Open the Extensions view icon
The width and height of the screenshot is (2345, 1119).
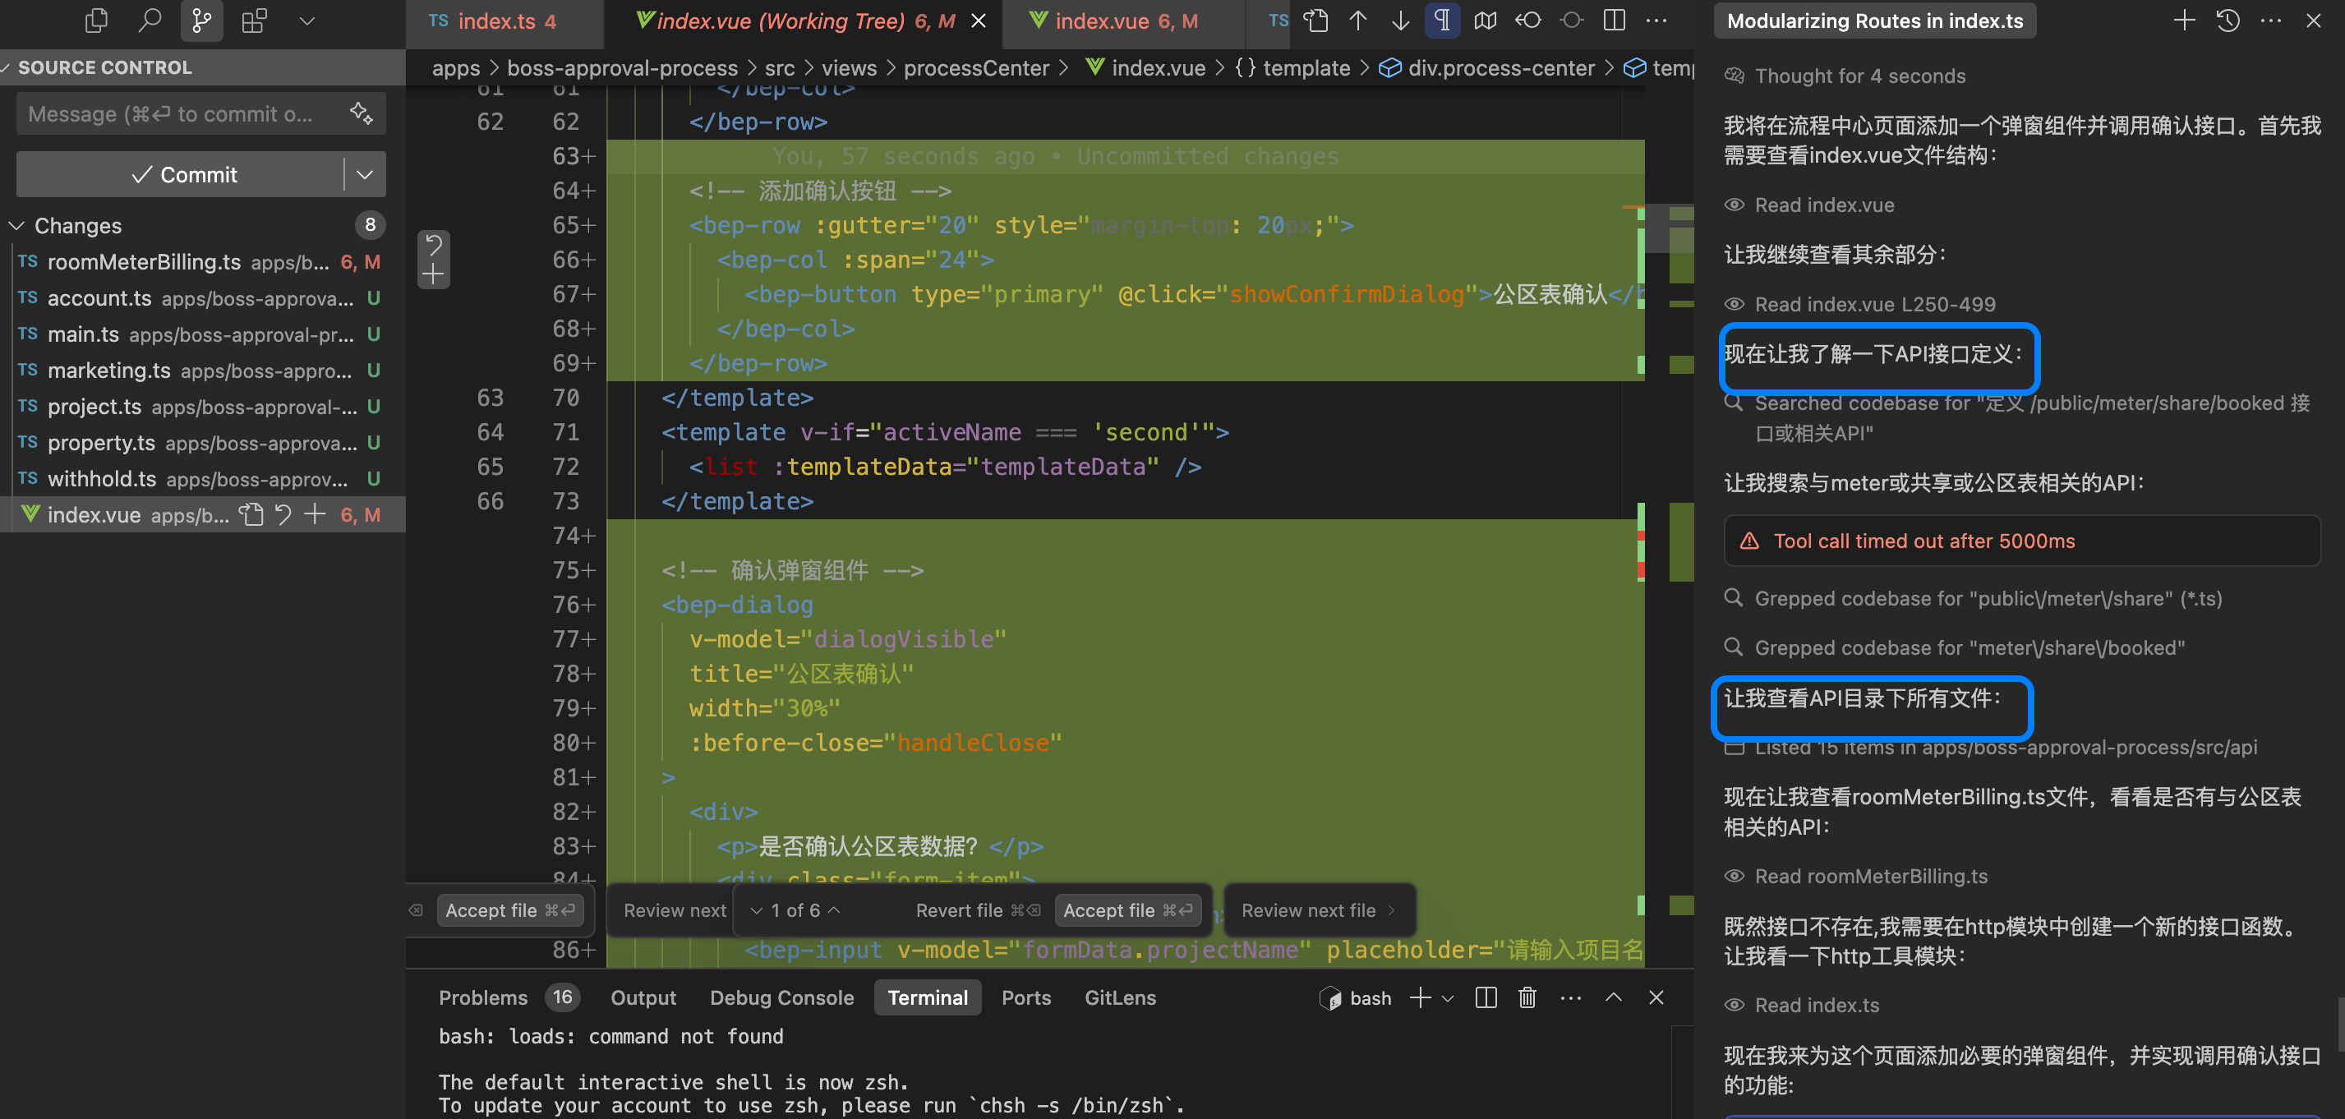pos(254,20)
